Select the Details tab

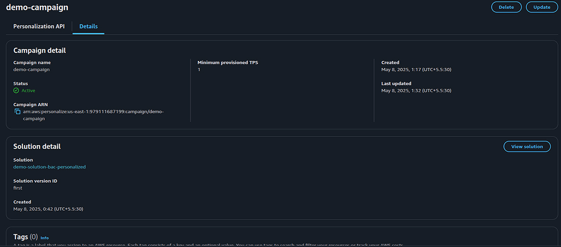point(88,26)
